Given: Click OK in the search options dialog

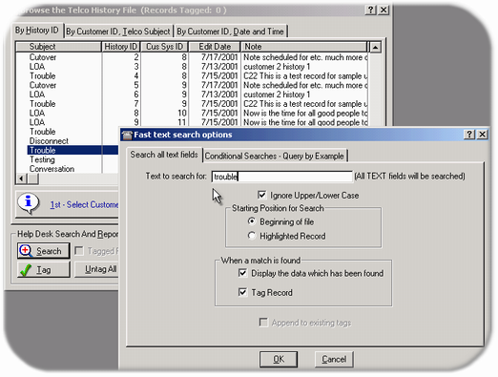Looking at the screenshot, I should coord(279,359).
